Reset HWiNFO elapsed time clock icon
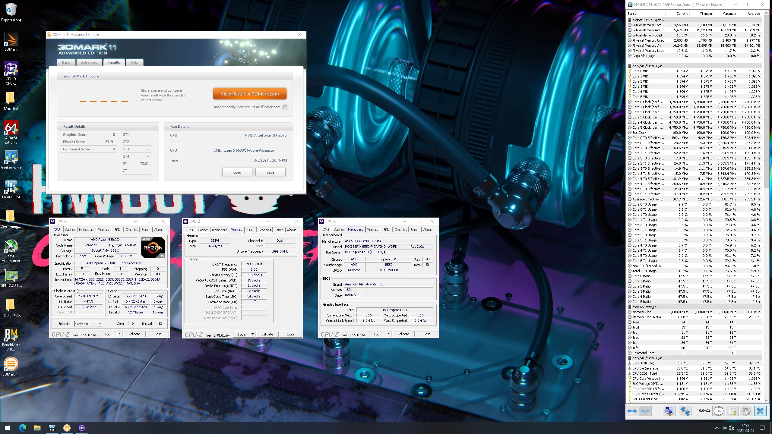 718,411
